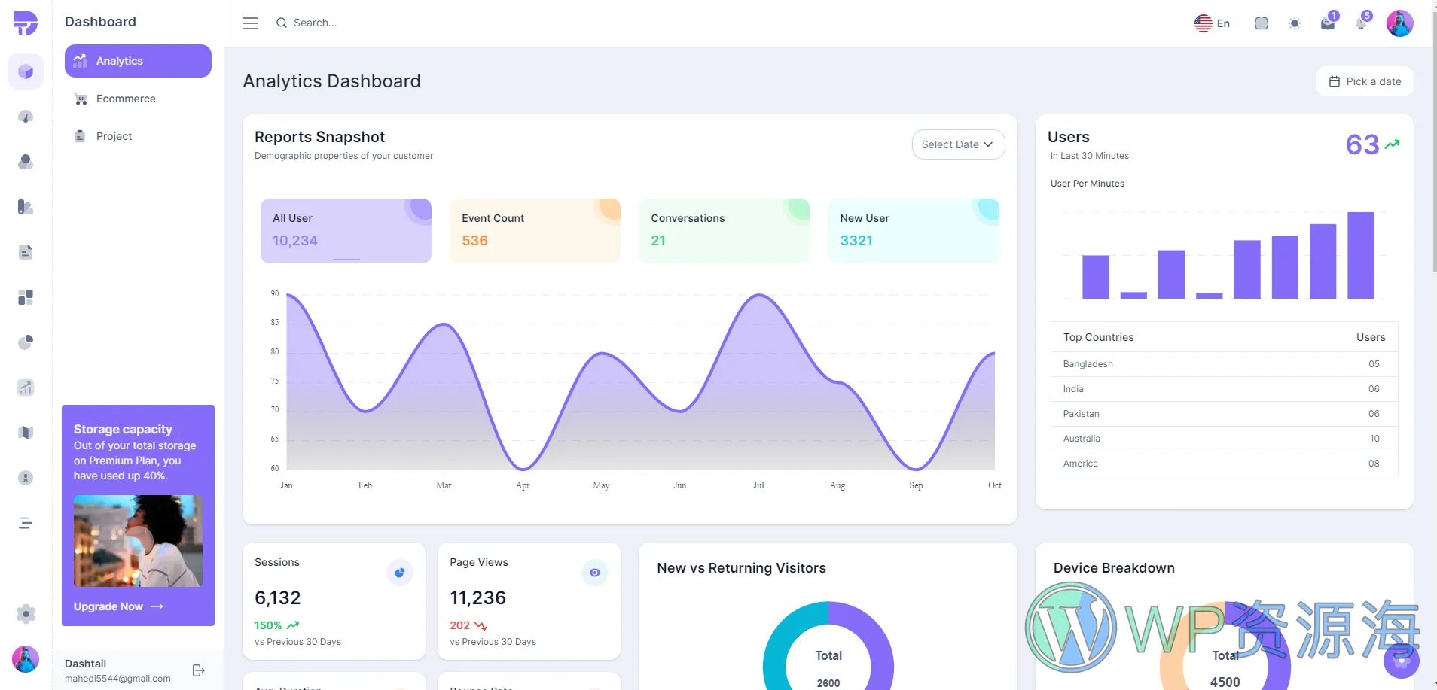The width and height of the screenshot is (1437, 690).
Task: Select the Ecommerce menu item
Action: [126, 99]
